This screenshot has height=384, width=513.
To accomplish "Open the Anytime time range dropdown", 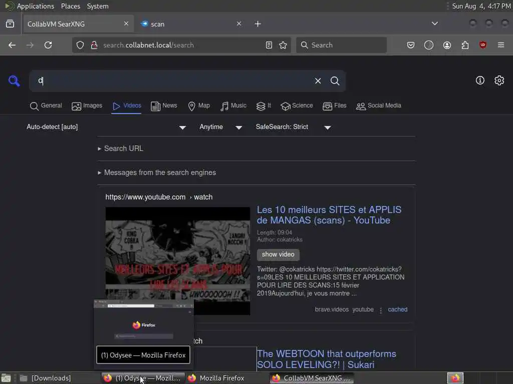I will click(x=221, y=127).
